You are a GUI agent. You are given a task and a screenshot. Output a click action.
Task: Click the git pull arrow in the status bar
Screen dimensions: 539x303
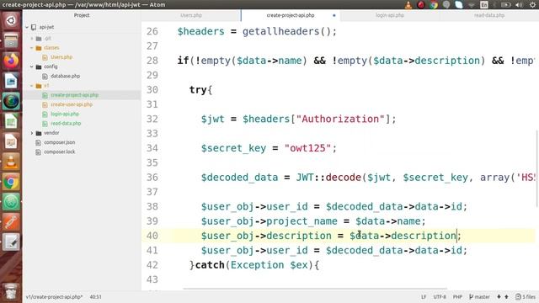(499, 297)
